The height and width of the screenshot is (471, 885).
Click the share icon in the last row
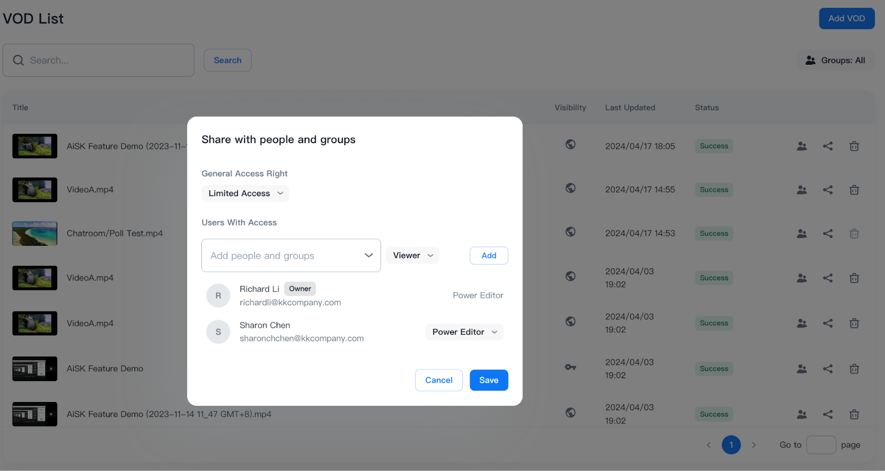pyautogui.click(x=827, y=414)
